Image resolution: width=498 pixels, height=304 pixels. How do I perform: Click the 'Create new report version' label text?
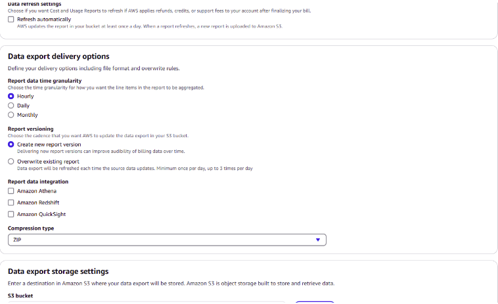[x=49, y=144]
